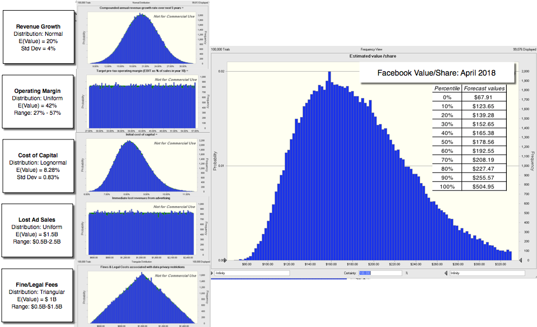Select the $139.28 forecast value cell
Screen dimensions: 537x327
tap(484, 115)
